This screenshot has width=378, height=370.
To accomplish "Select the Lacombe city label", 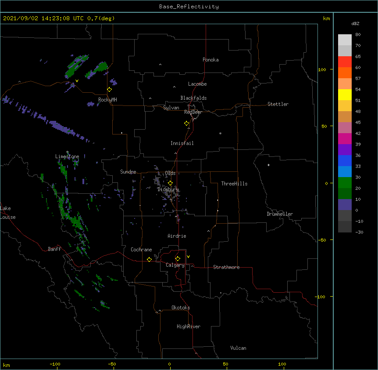I will coord(197,84).
